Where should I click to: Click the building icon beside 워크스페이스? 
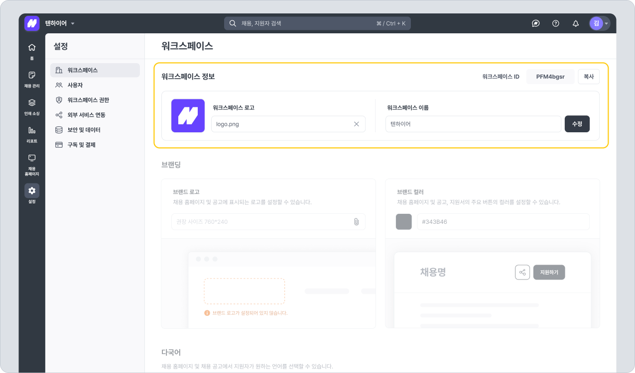(59, 70)
